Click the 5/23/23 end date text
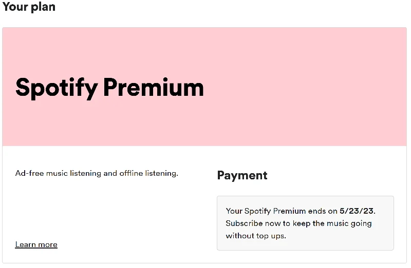The height and width of the screenshot is (268, 411). [x=357, y=211]
